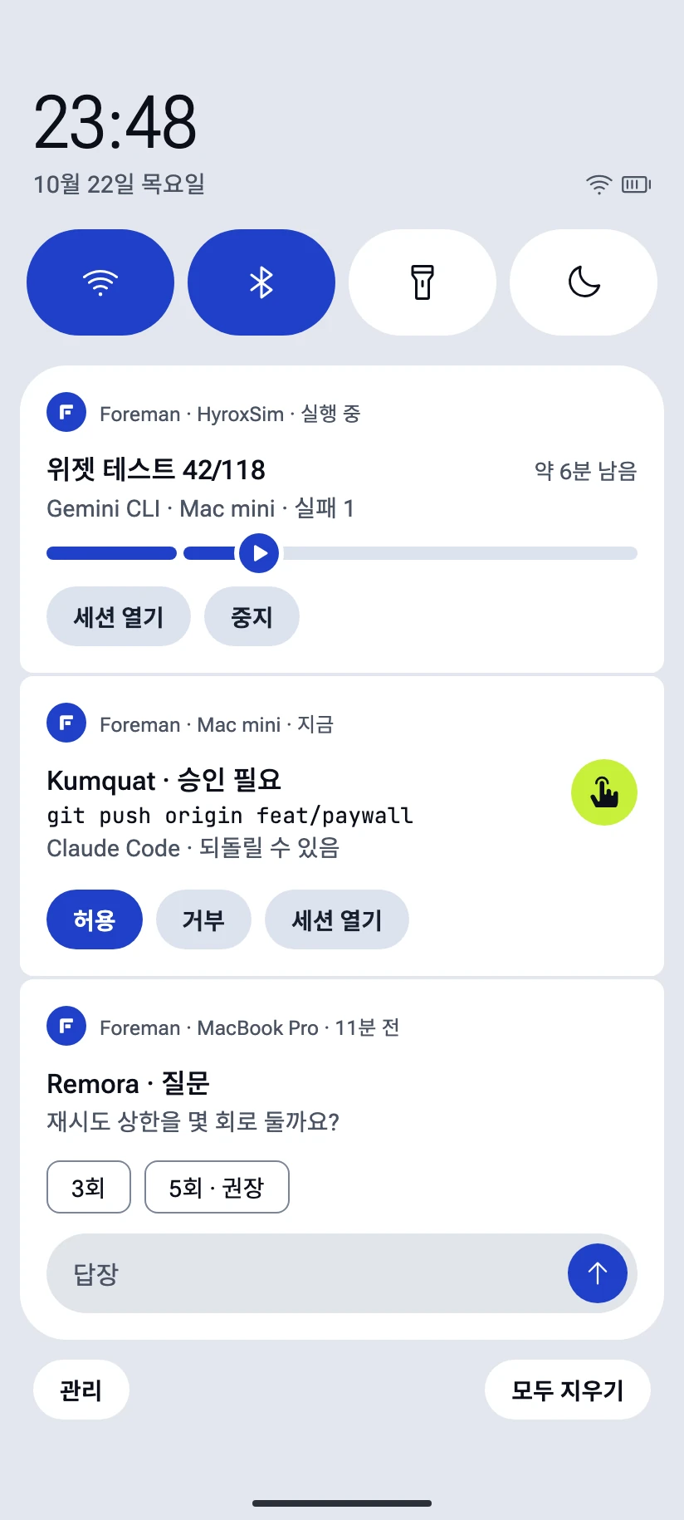The image size is (684, 1520).
Task: Send the reply with the arrow button
Action: (598, 1273)
